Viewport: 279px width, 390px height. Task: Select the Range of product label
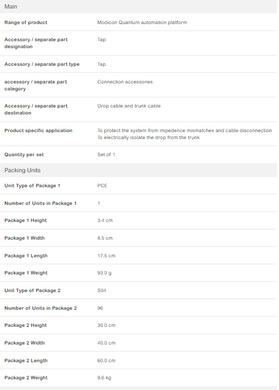(26, 22)
